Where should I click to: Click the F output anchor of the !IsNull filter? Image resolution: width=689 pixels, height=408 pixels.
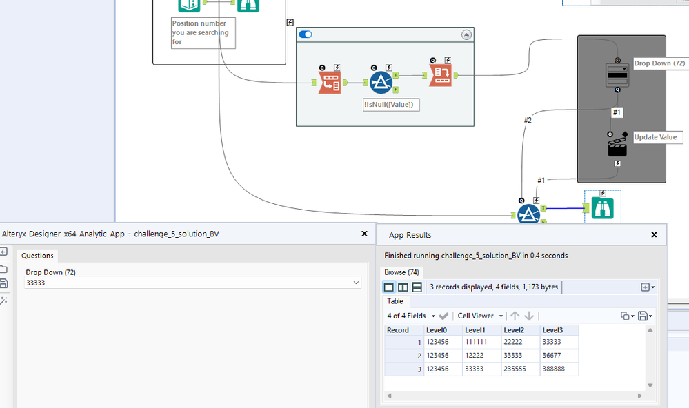point(396,90)
